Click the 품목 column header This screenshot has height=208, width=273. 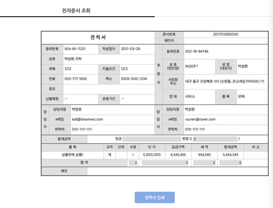tap(73, 147)
